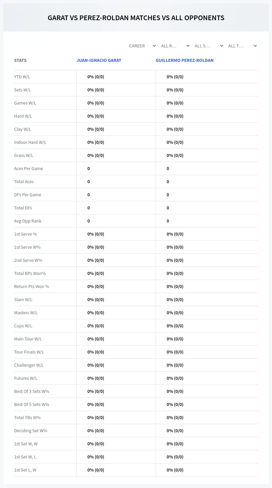Viewport: 272px width, 488px height.
Task: Click Garat's 1st Serve % value
Action: click(96, 234)
